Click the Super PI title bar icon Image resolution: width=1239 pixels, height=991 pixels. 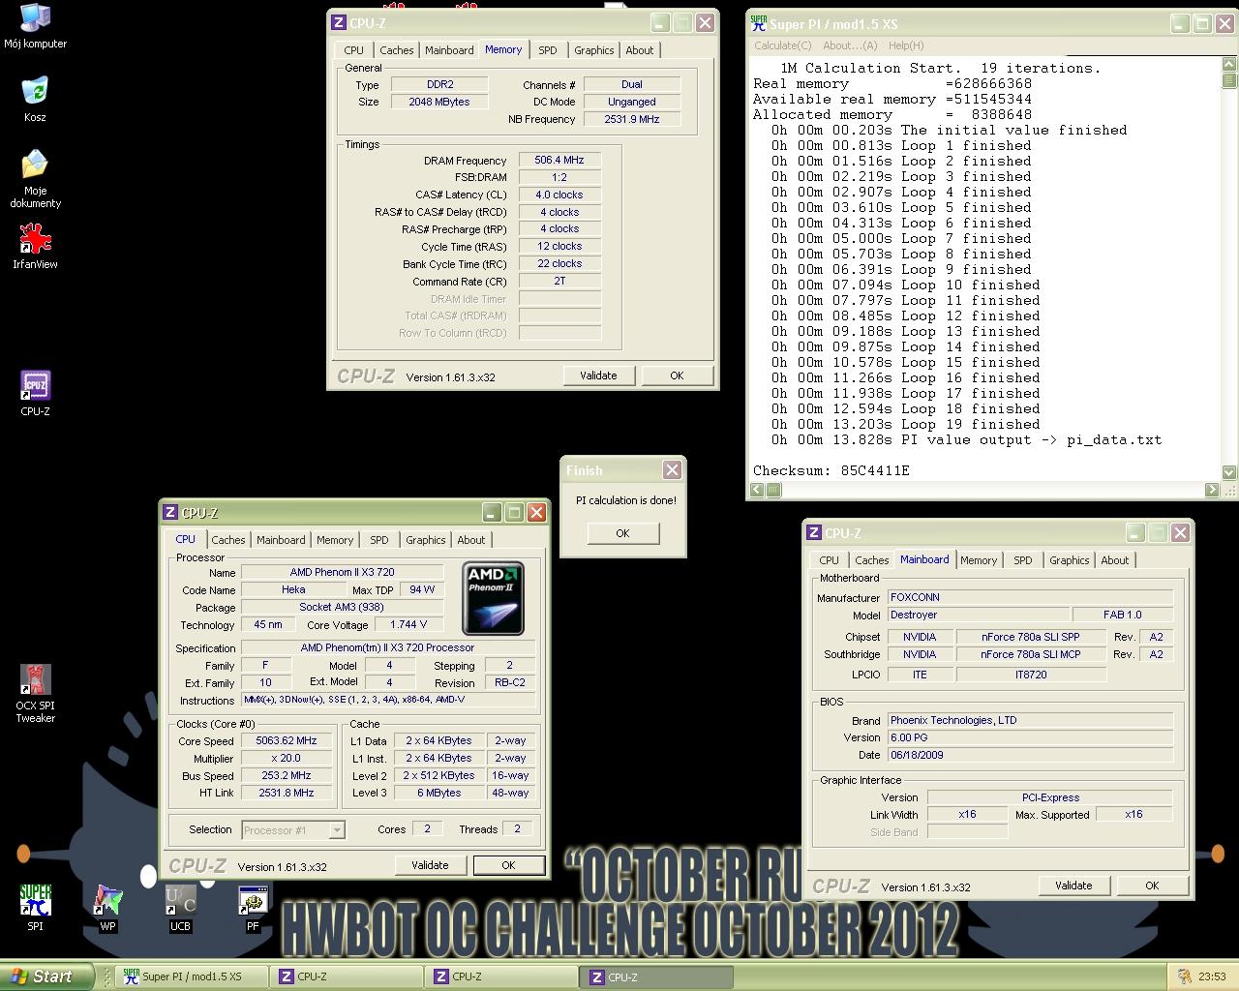click(x=759, y=23)
